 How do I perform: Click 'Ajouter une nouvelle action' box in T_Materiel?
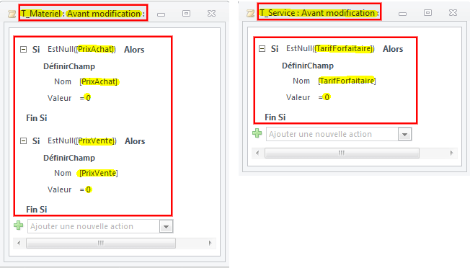point(94,226)
